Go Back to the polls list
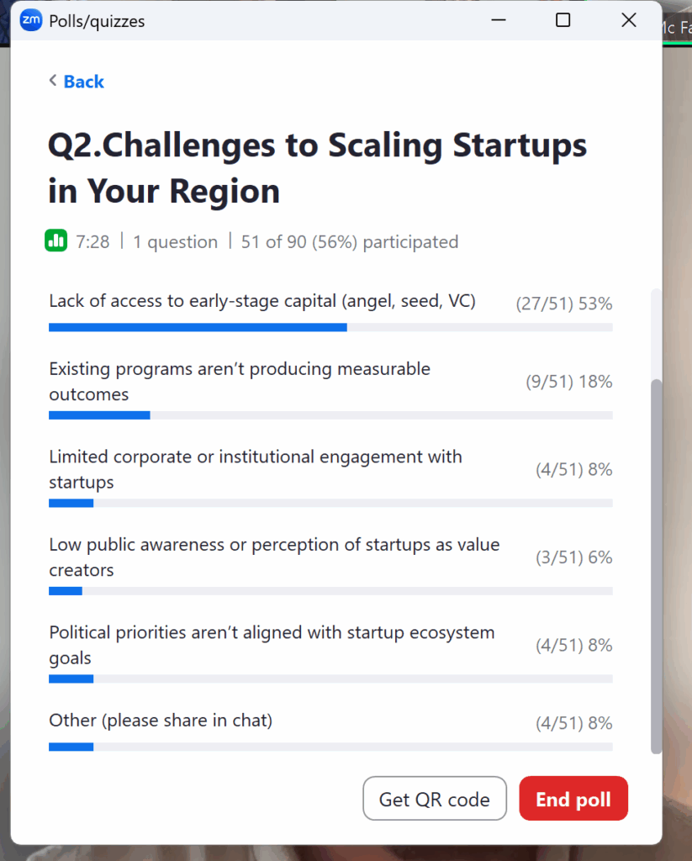692x861 pixels. tap(83, 82)
